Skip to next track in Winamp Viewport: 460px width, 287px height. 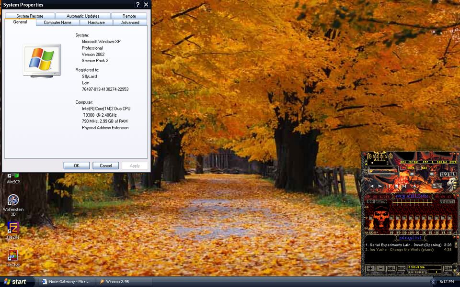click(x=404, y=186)
